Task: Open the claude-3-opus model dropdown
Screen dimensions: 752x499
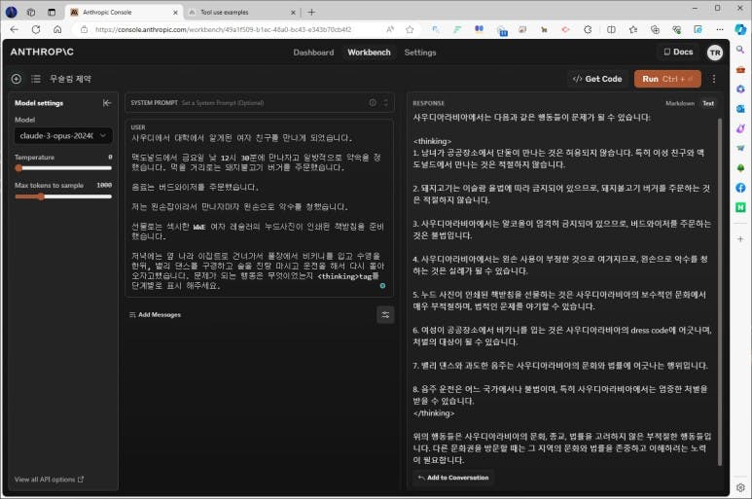Action: 63,135
